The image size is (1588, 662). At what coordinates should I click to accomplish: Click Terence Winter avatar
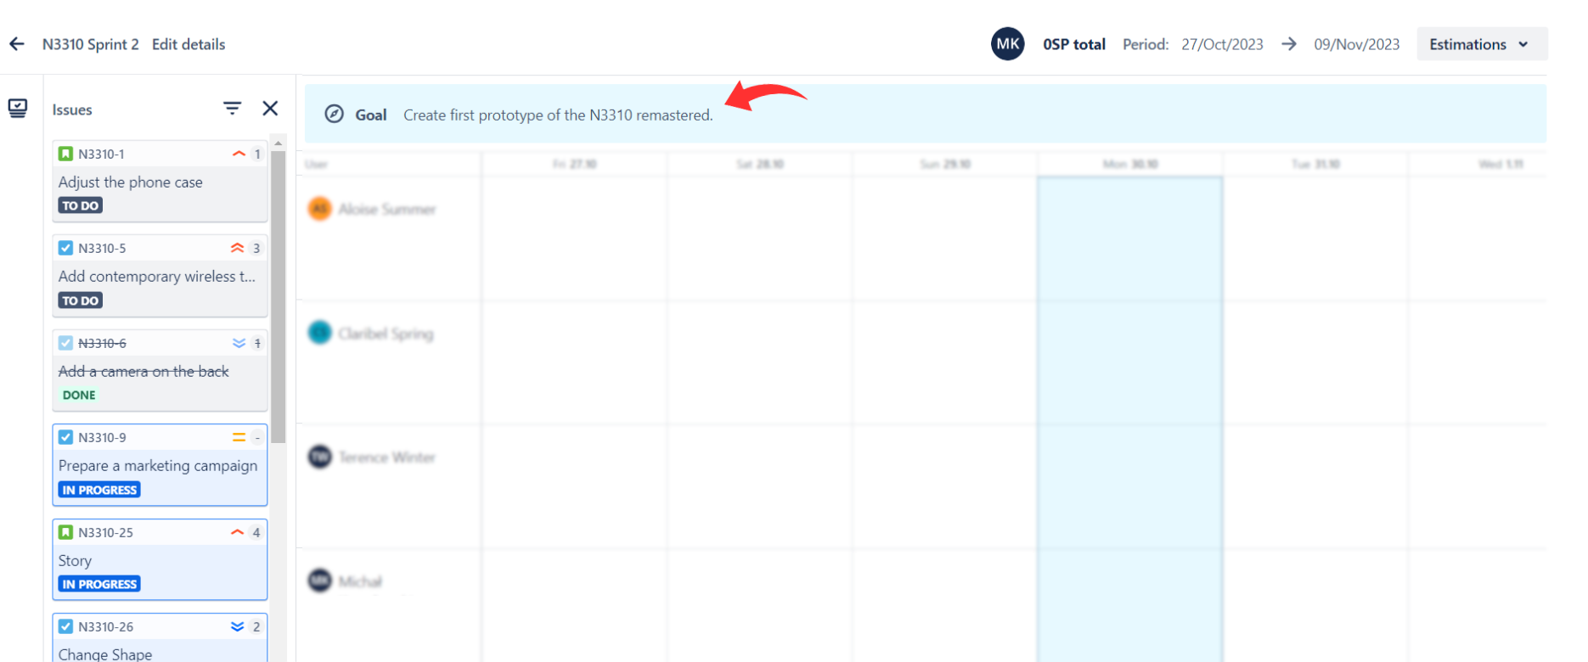319,457
